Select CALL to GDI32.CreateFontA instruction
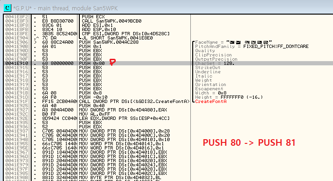 (134, 101)
